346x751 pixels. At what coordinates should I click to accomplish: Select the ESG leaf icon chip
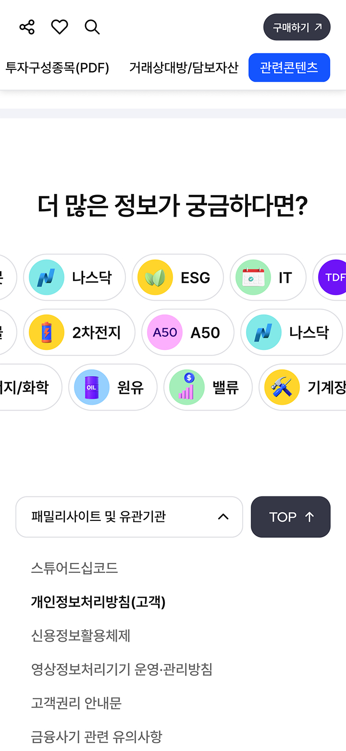tap(178, 277)
